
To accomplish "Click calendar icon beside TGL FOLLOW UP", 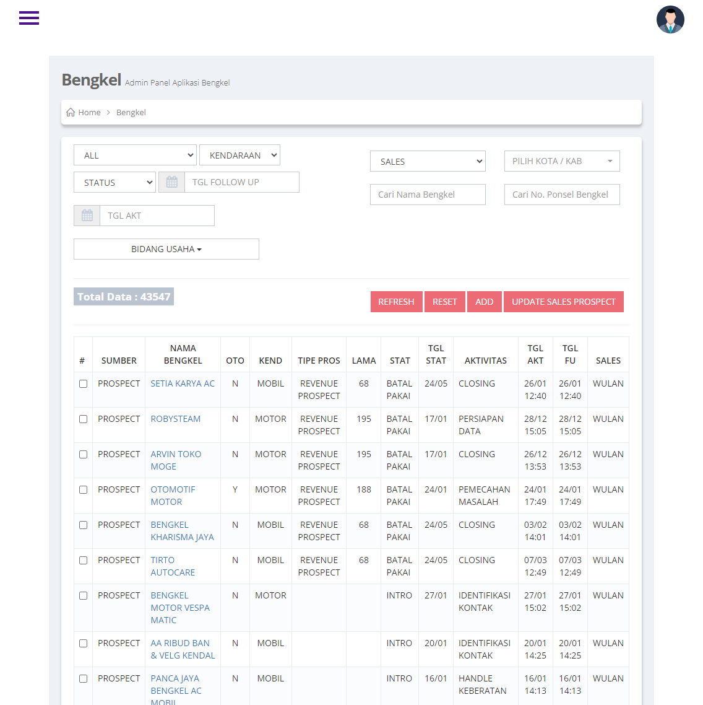I will point(171,182).
